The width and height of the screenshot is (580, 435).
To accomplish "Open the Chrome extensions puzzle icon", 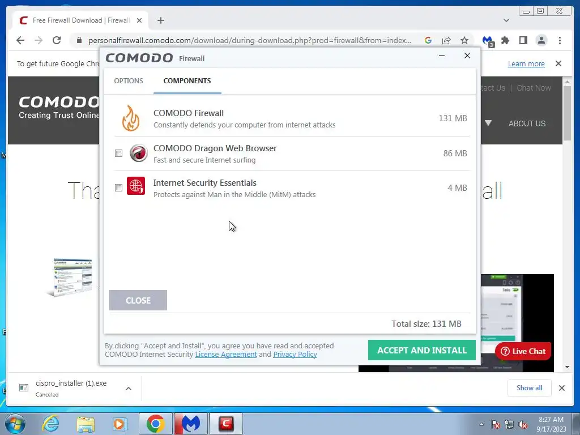I will [505, 40].
